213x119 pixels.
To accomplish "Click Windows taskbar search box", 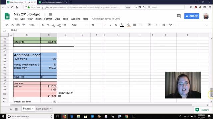I will point(30,116).
